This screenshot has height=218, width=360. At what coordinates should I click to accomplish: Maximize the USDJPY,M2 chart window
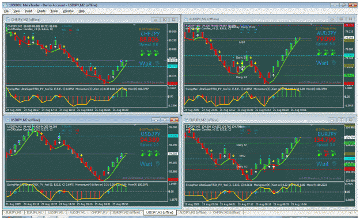[x=165, y=120]
